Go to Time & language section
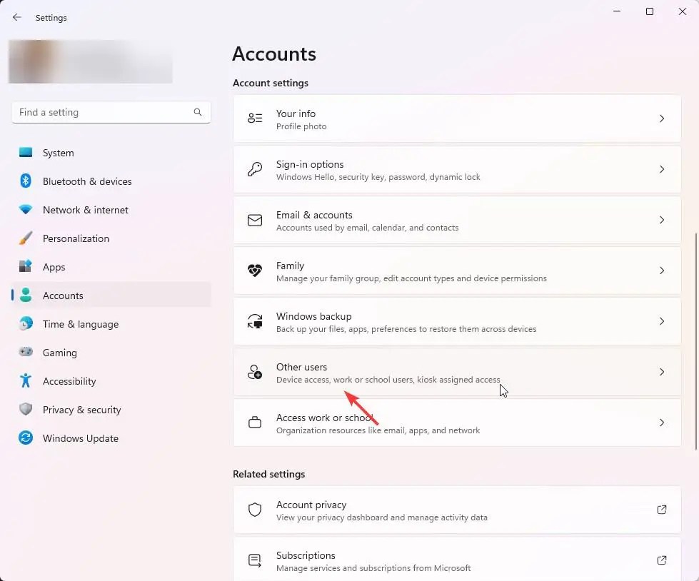The image size is (699, 581). [80, 324]
